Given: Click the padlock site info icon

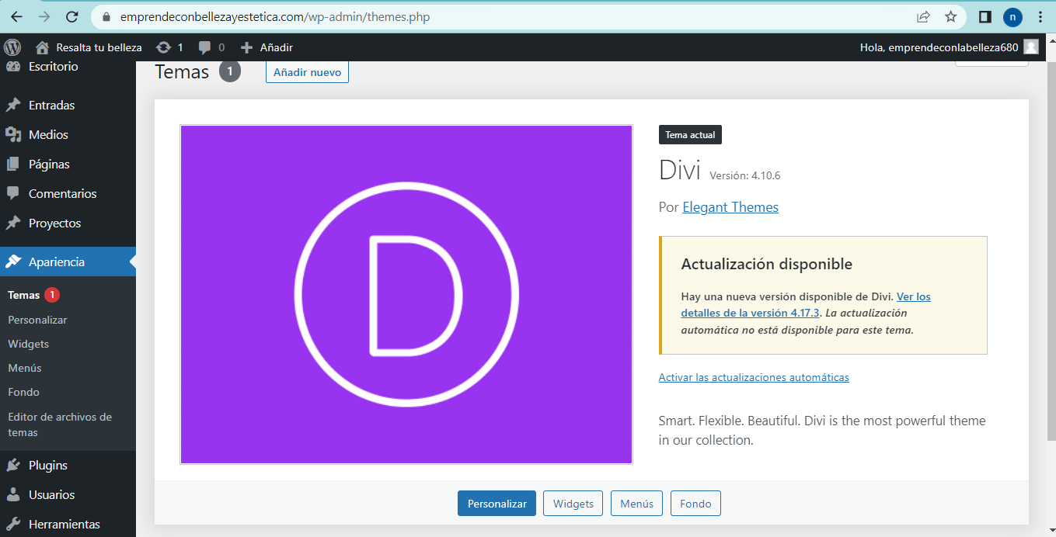Looking at the screenshot, I should click(x=107, y=16).
